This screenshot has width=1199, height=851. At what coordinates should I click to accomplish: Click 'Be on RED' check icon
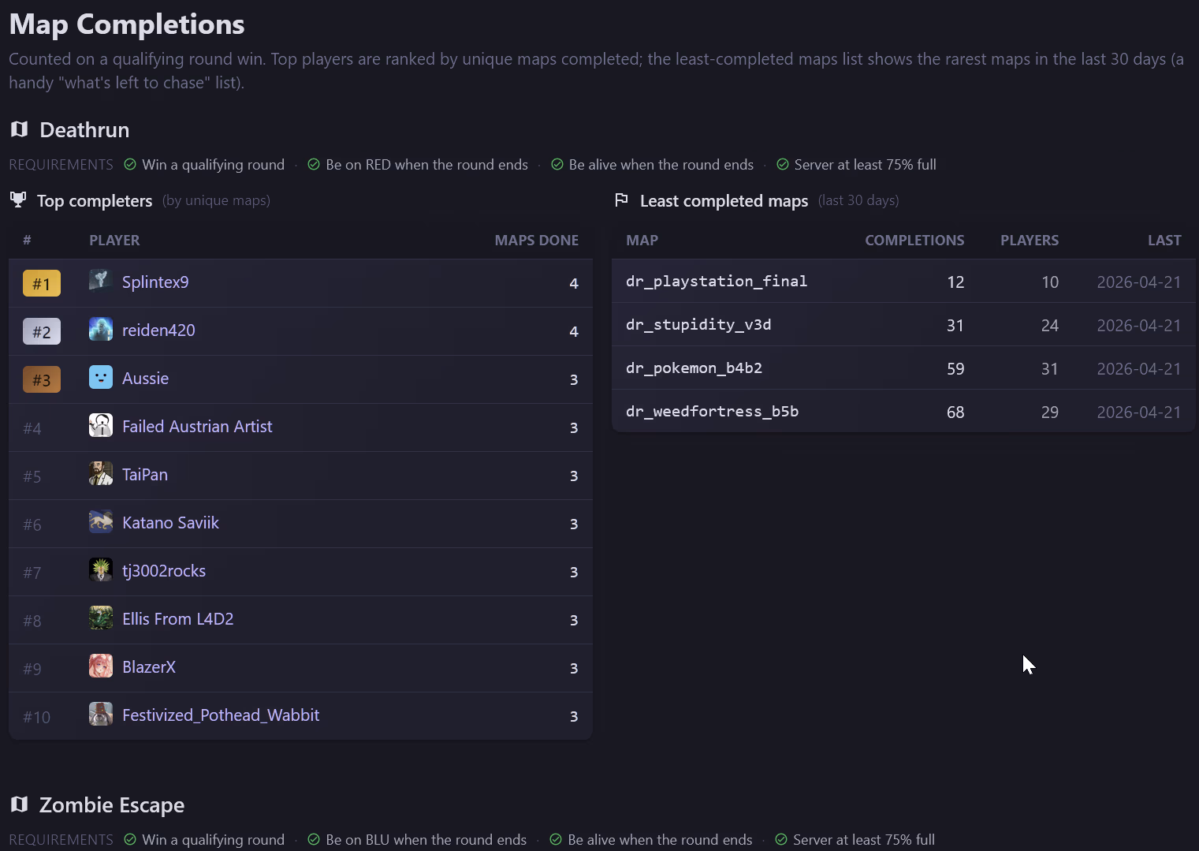point(314,164)
